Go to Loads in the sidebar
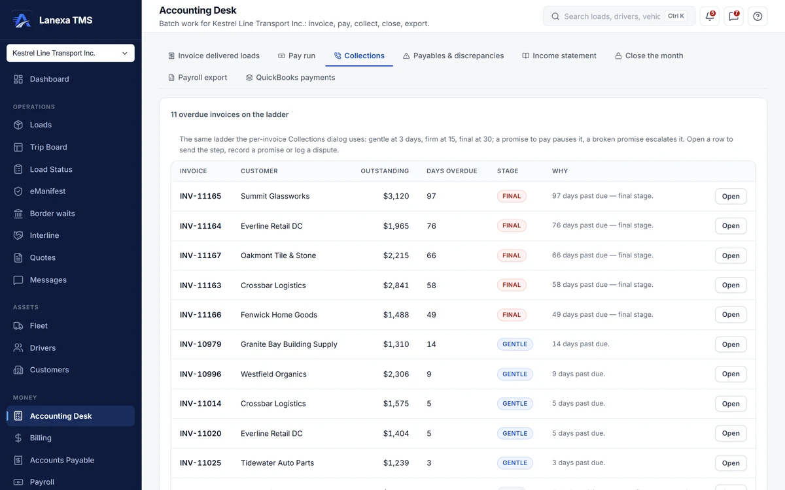785x490 pixels. [71, 125]
